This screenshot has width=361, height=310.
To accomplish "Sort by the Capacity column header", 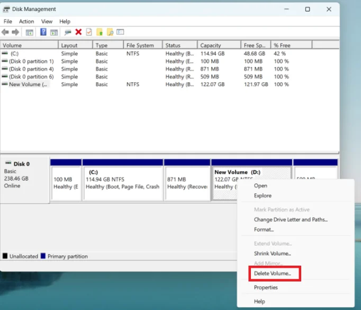I will (x=219, y=45).
